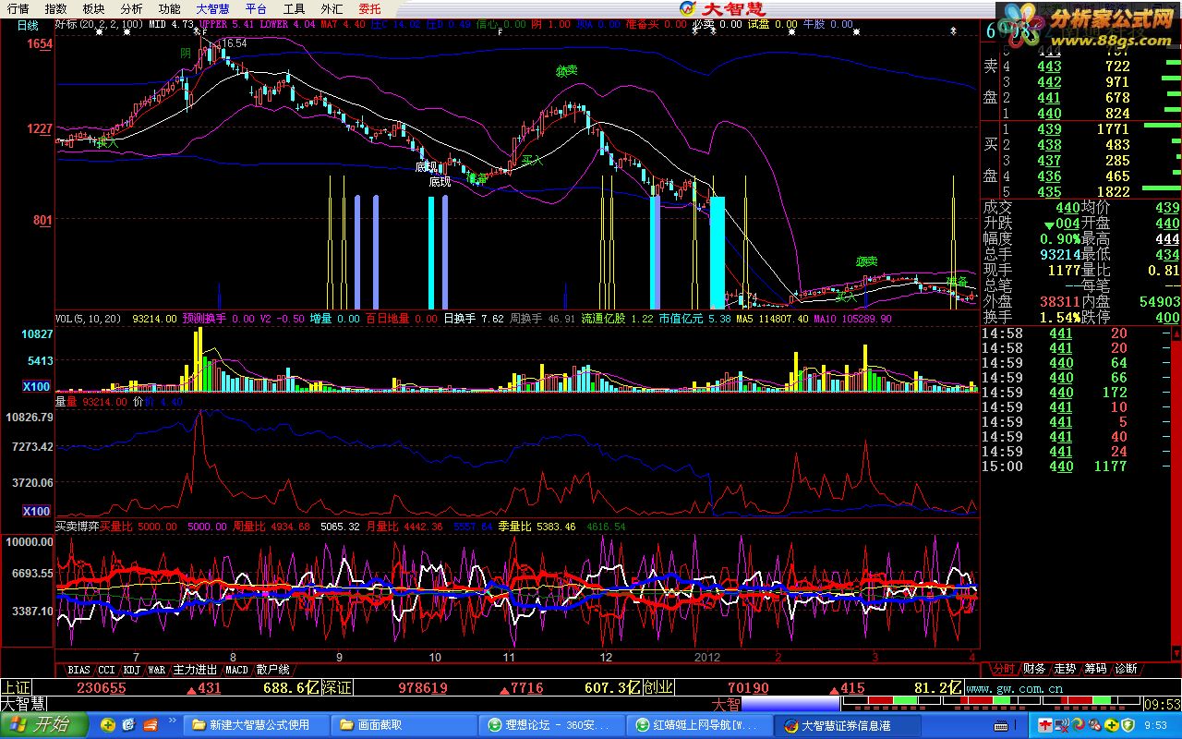Open the 委托 trading menu
Image resolution: width=1182 pixels, height=739 pixels.
pos(369,8)
